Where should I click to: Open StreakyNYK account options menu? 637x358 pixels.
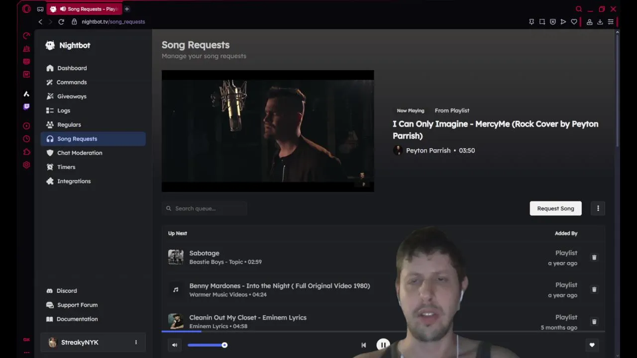click(136, 342)
